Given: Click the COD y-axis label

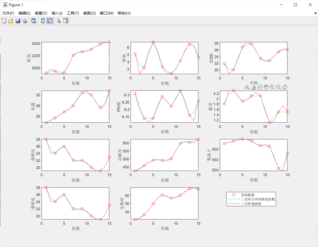Looking at the screenshot, I should (x=211, y=58).
